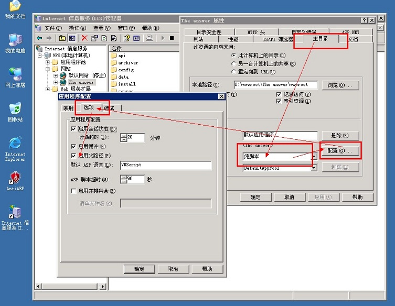
Task: Open the 纯脚本 execute permissions dropdown
Action: point(314,157)
